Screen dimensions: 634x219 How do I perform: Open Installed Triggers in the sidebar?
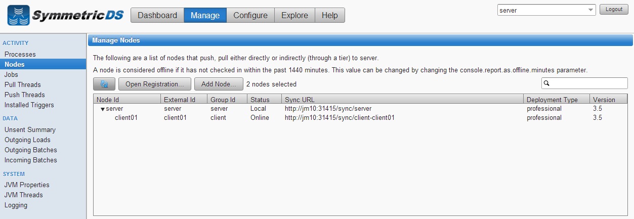pos(29,105)
